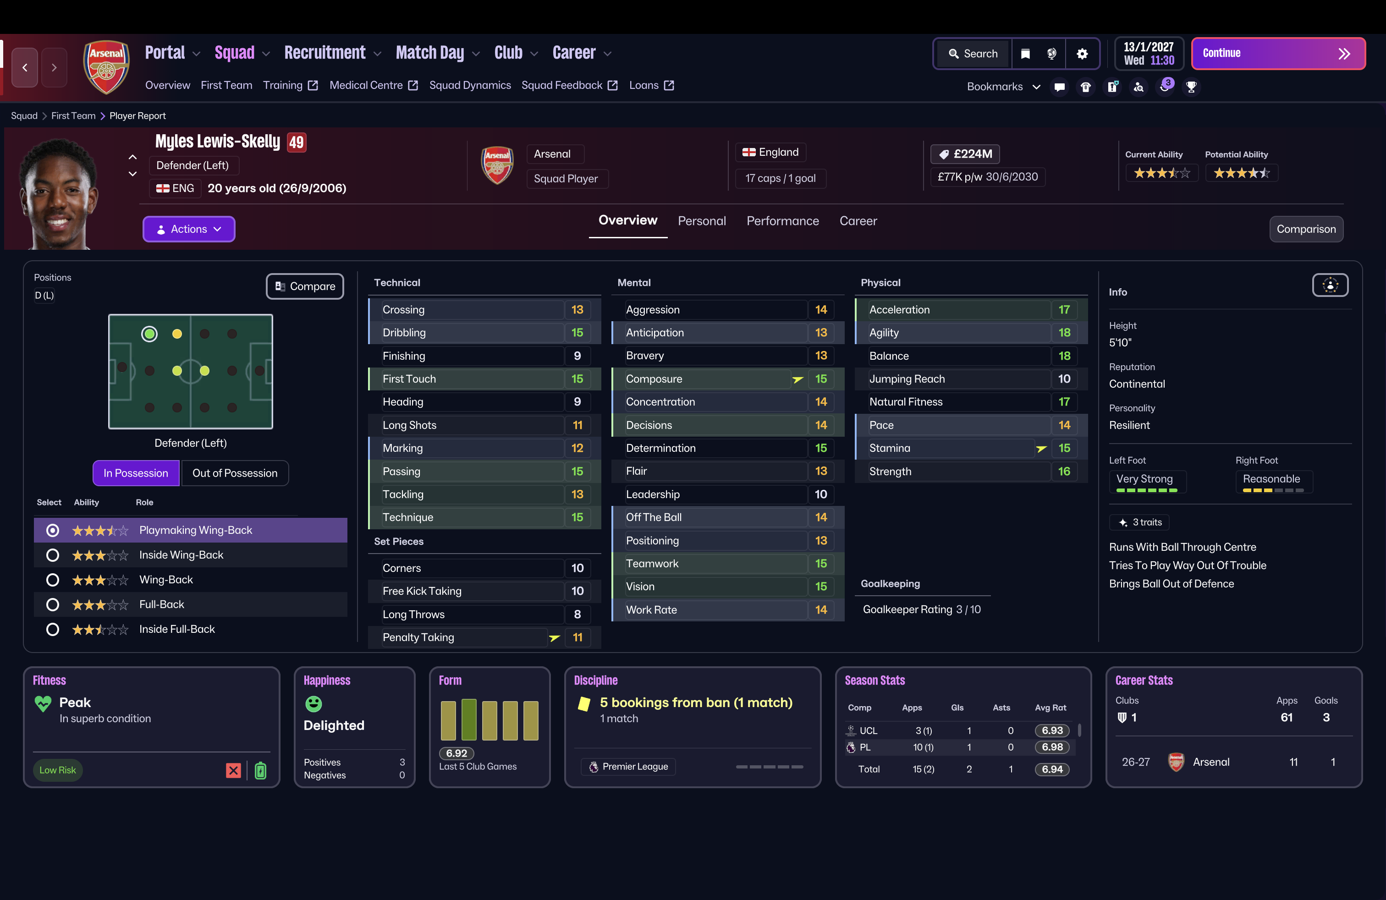The height and width of the screenshot is (900, 1386).
Task: Click the Continue button
Action: point(1278,54)
